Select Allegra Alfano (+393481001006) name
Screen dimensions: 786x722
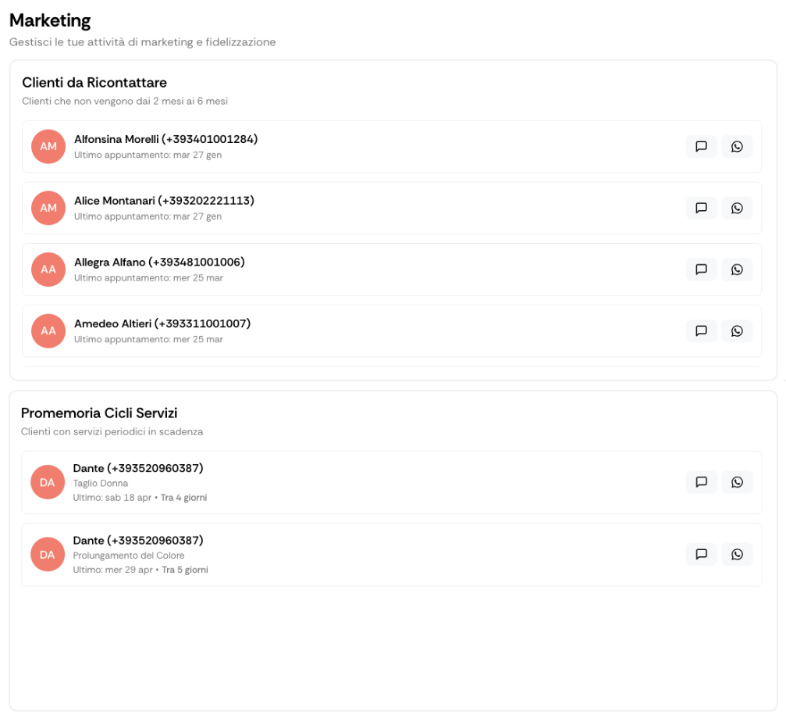tap(159, 262)
